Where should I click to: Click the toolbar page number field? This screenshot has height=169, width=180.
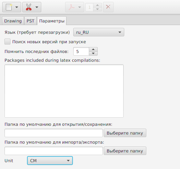tap(90, 7)
